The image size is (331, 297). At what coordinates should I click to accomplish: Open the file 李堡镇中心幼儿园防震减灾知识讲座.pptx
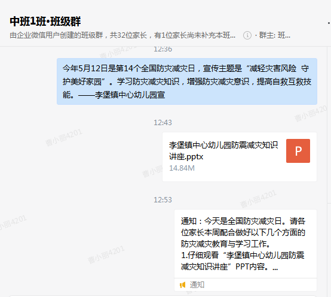pos(223,151)
